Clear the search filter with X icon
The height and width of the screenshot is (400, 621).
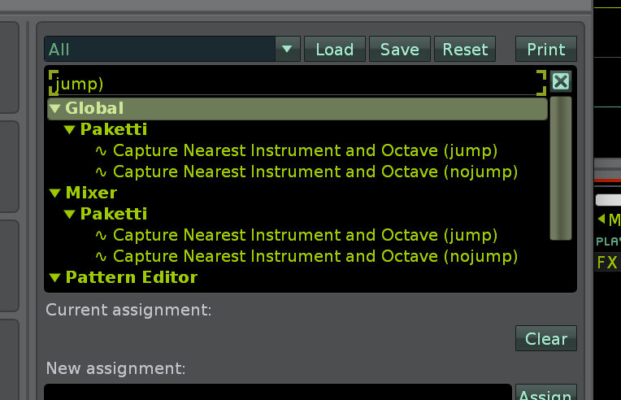(x=560, y=81)
